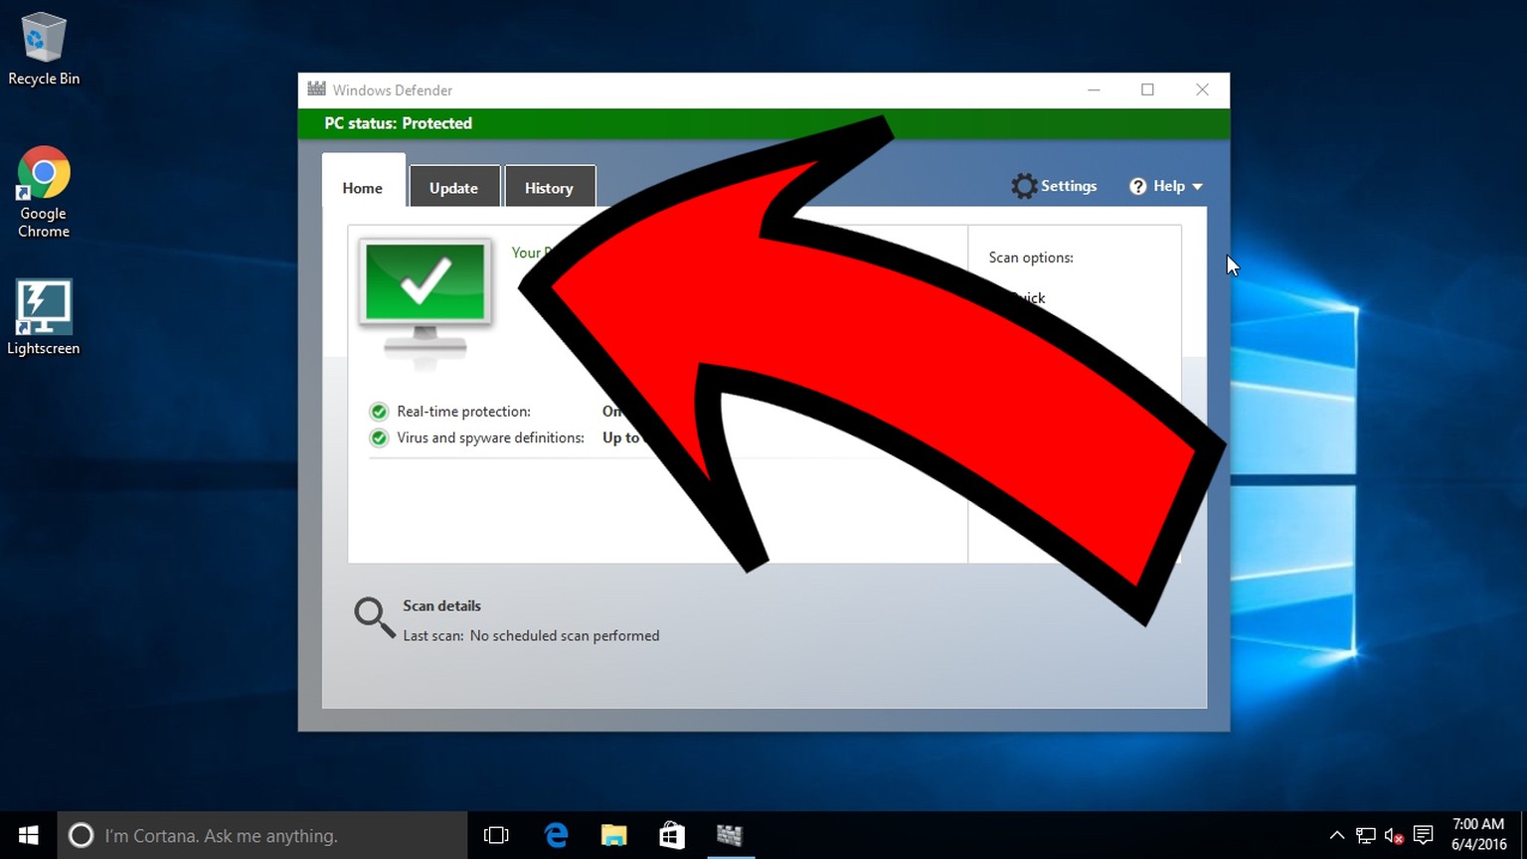This screenshot has height=859, width=1527.
Task: Launch Microsoft Edge from the taskbar
Action: click(556, 835)
